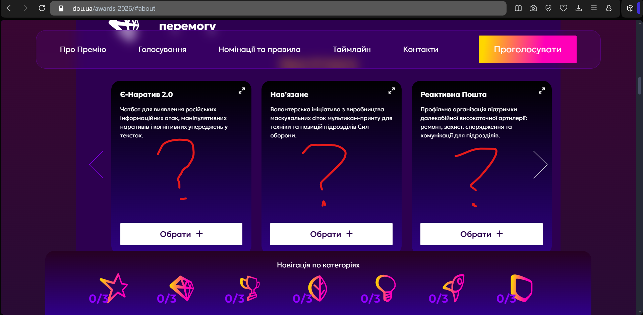
Task: Select Реактивна Пошта via Обрати
Action: point(481,234)
